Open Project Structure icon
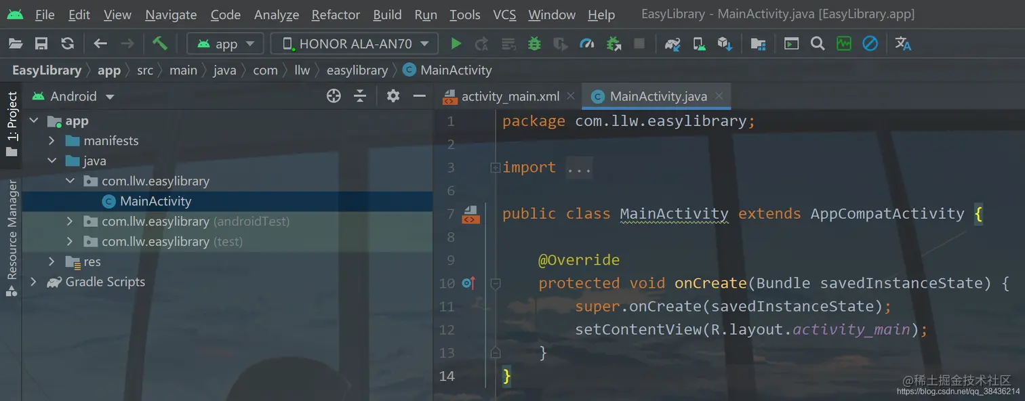 click(x=758, y=44)
